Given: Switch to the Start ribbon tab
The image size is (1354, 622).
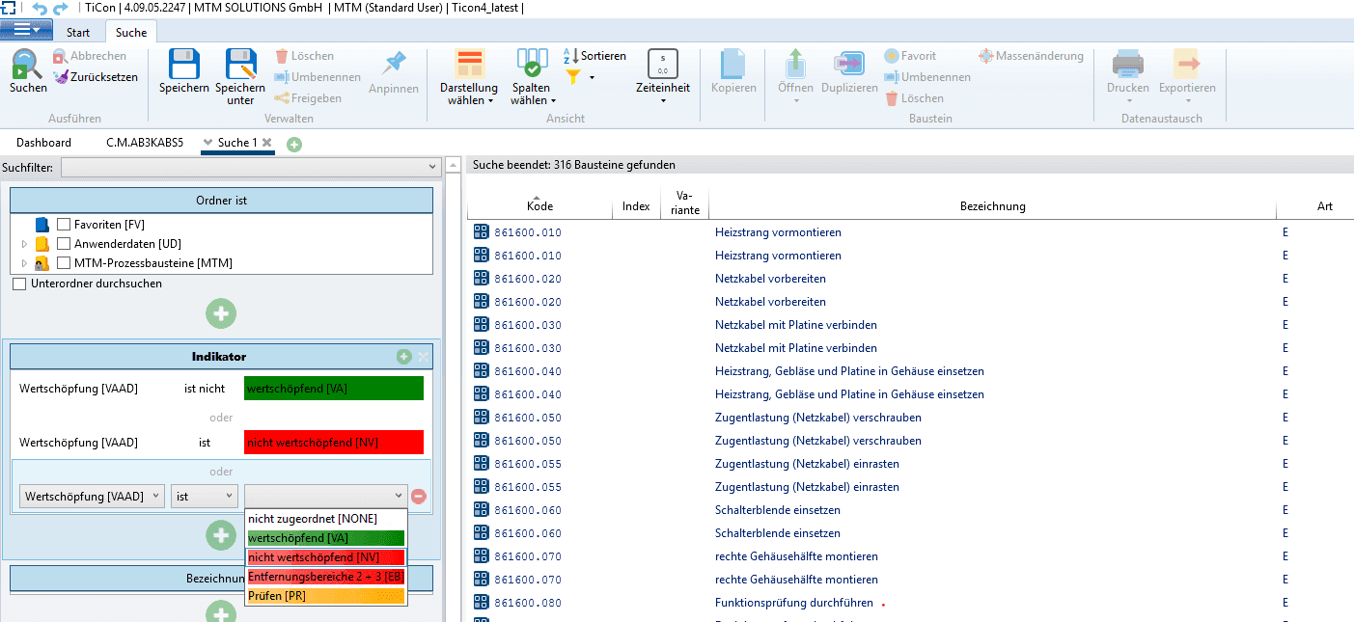Looking at the screenshot, I should 78,33.
